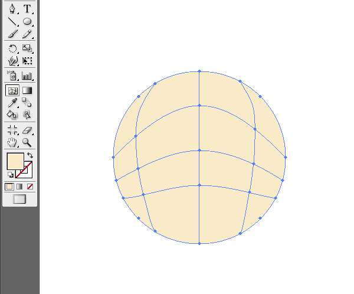Select the Crop Area tool

(x=12, y=130)
